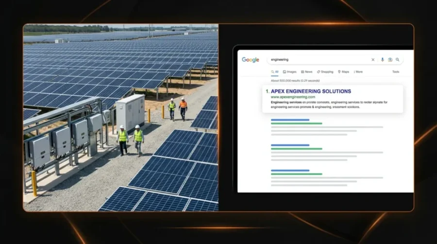
Task: Click the 'Engineering services' snippet description
Action: point(329,105)
